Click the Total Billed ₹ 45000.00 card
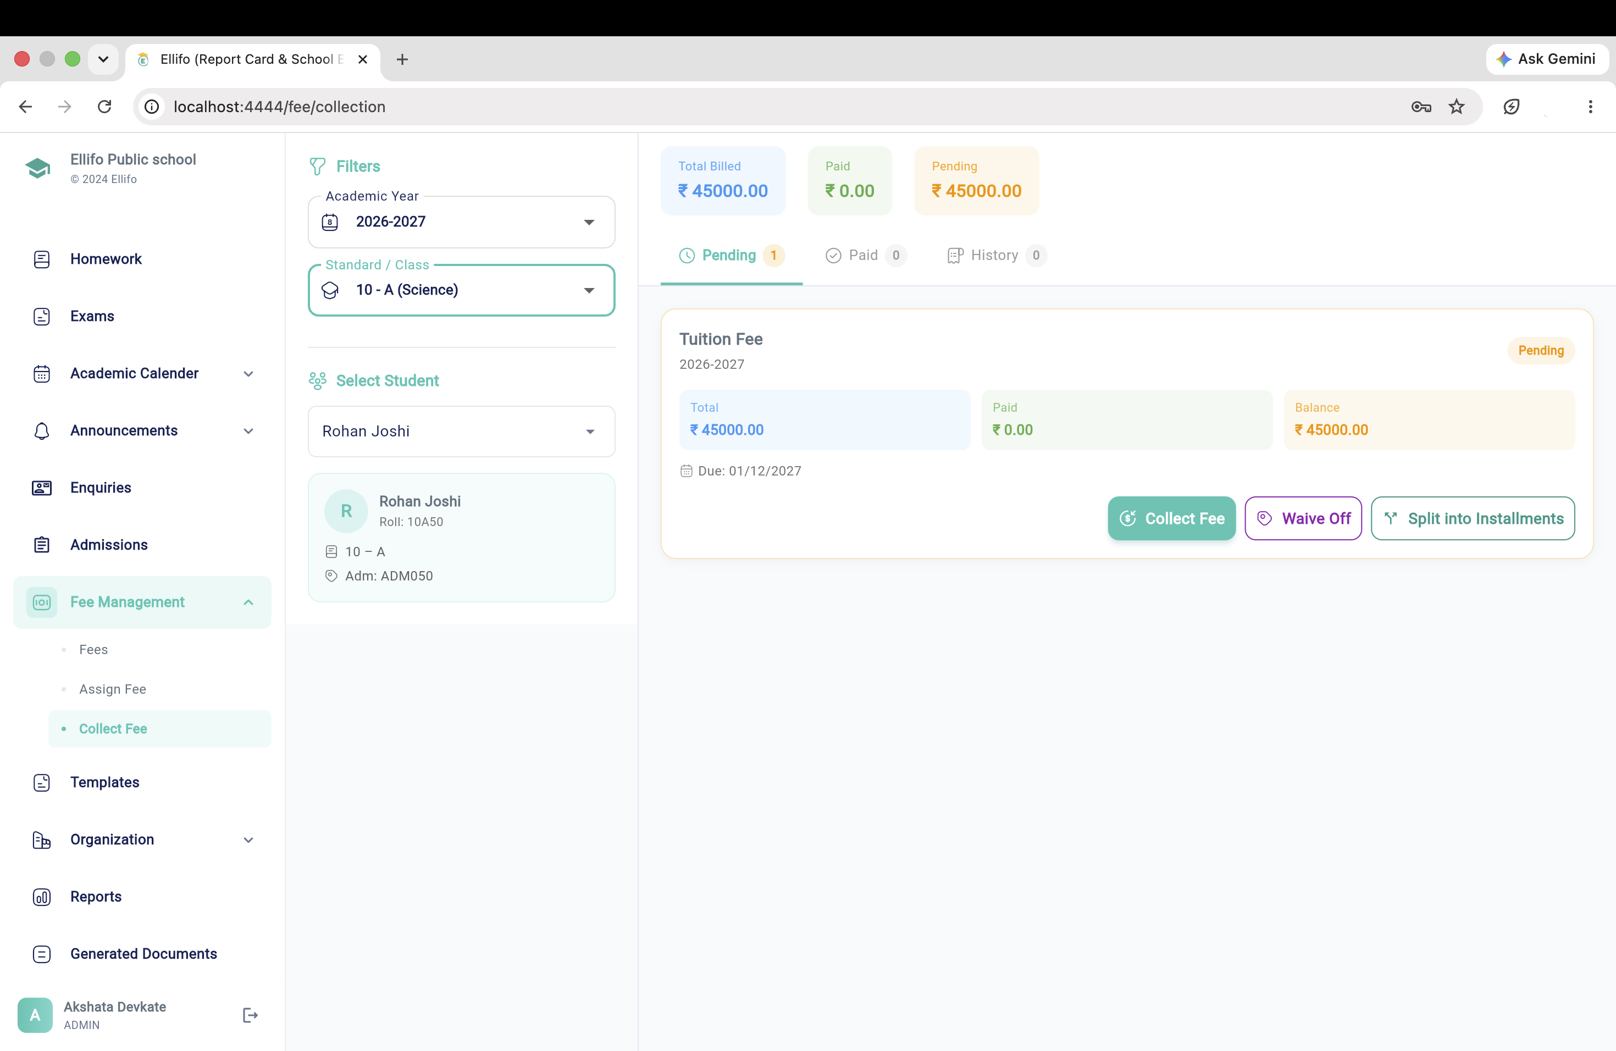 (x=722, y=181)
